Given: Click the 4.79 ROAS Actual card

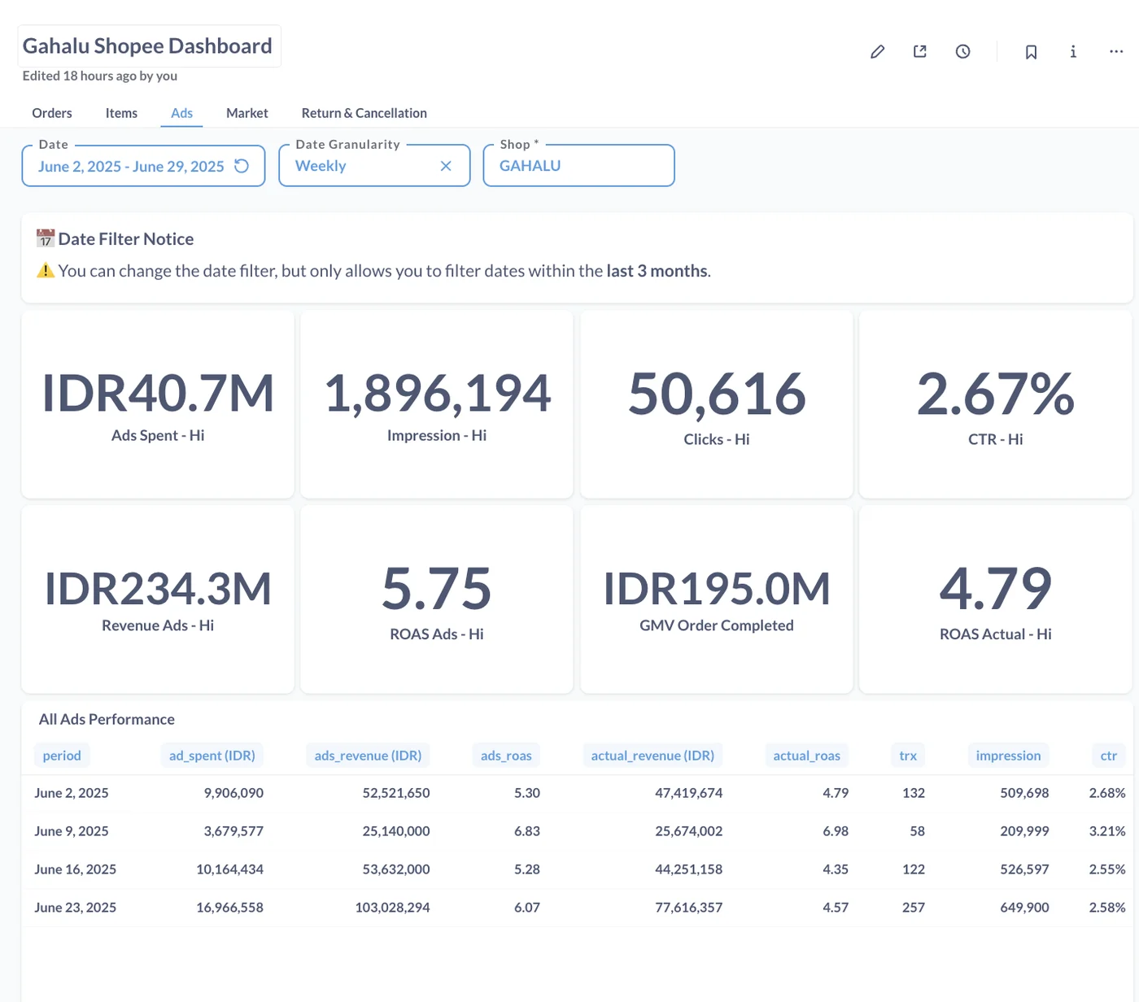Looking at the screenshot, I should [x=996, y=599].
